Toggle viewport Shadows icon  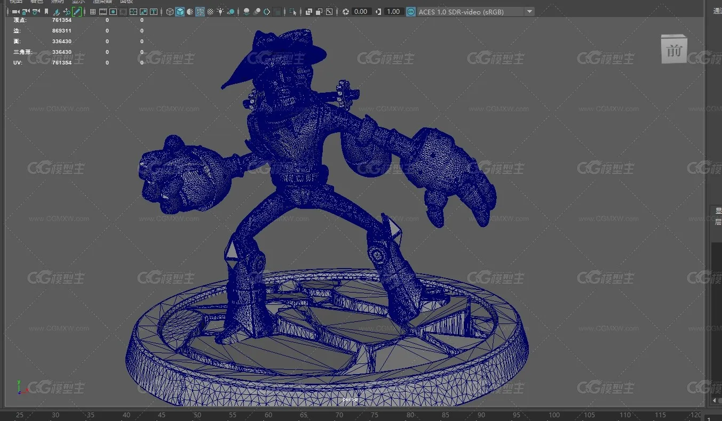coord(231,12)
